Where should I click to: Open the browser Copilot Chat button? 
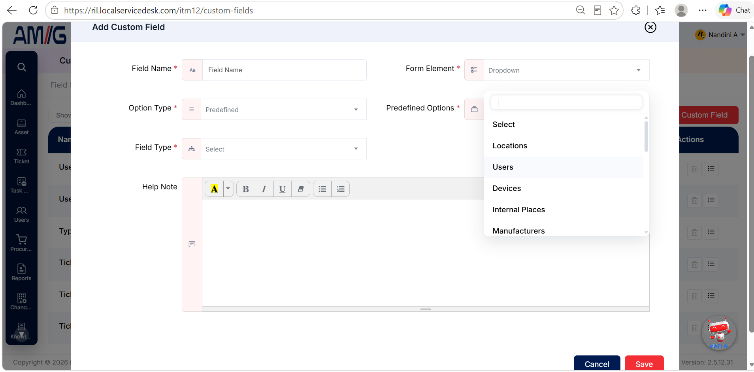[x=734, y=10]
